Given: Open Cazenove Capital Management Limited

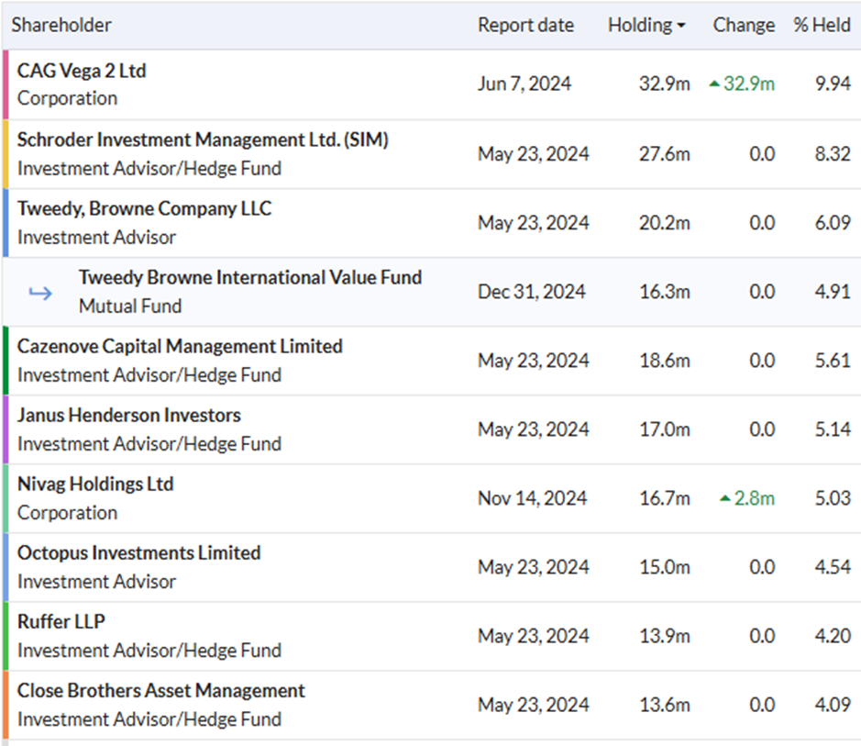Looking at the screenshot, I should click(180, 347).
